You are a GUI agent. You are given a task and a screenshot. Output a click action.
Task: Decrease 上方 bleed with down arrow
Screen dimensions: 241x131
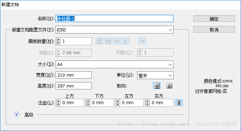click(58, 104)
